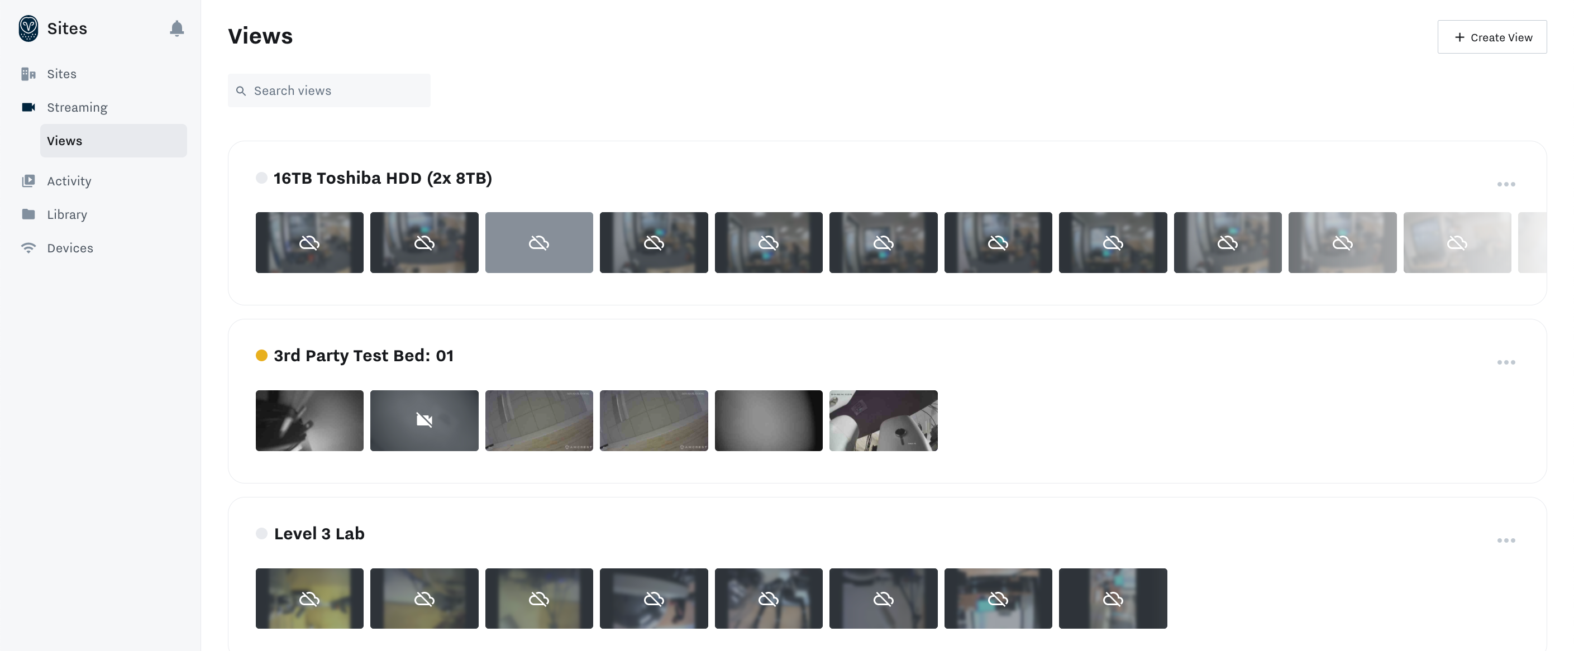Click the orange status dot of 3rd Party Test Bed
The height and width of the screenshot is (651, 1574).
pyautogui.click(x=261, y=356)
